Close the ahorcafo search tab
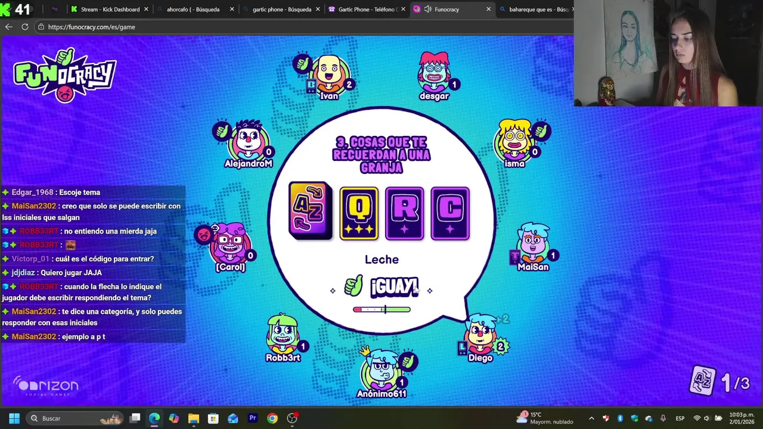This screenshot has width=763, height=429. (x=232, y=9)
